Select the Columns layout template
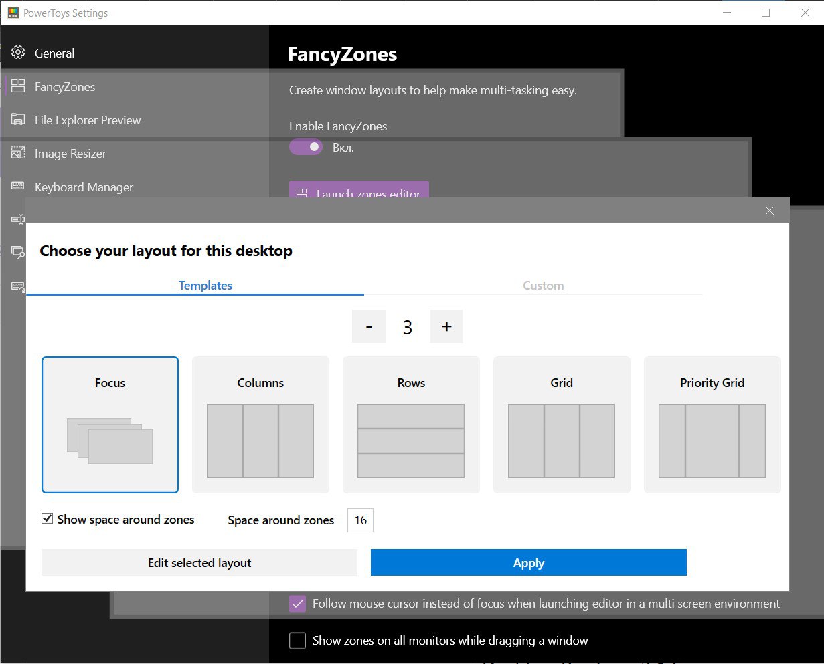The width and height of the screenshot is (824, 664). tap(260, 425)
